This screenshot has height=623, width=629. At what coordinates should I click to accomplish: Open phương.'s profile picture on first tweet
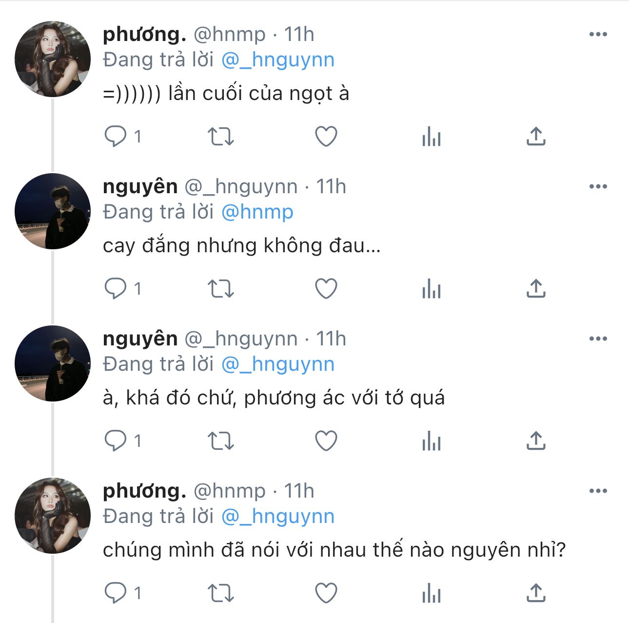[53, 59]
